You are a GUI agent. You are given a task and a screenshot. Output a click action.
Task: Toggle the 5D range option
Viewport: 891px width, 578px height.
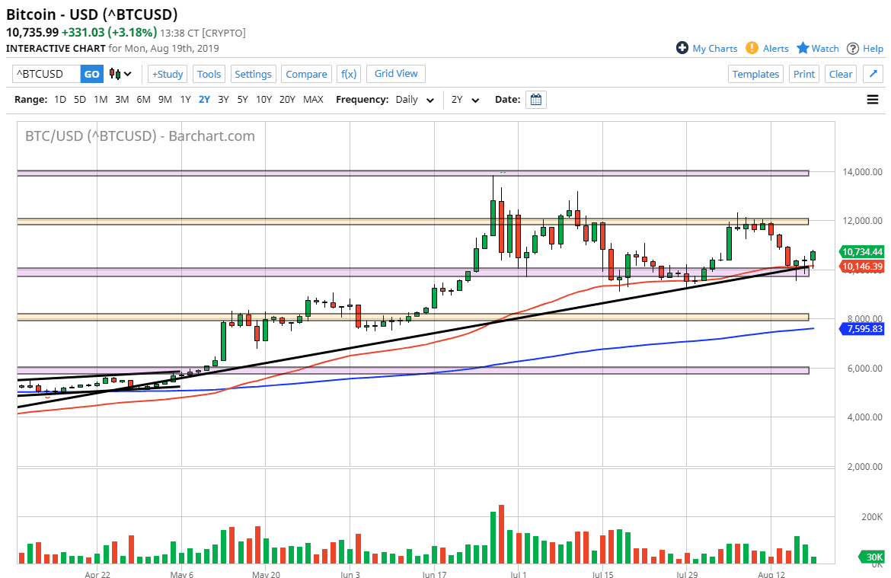click(79, 99)
